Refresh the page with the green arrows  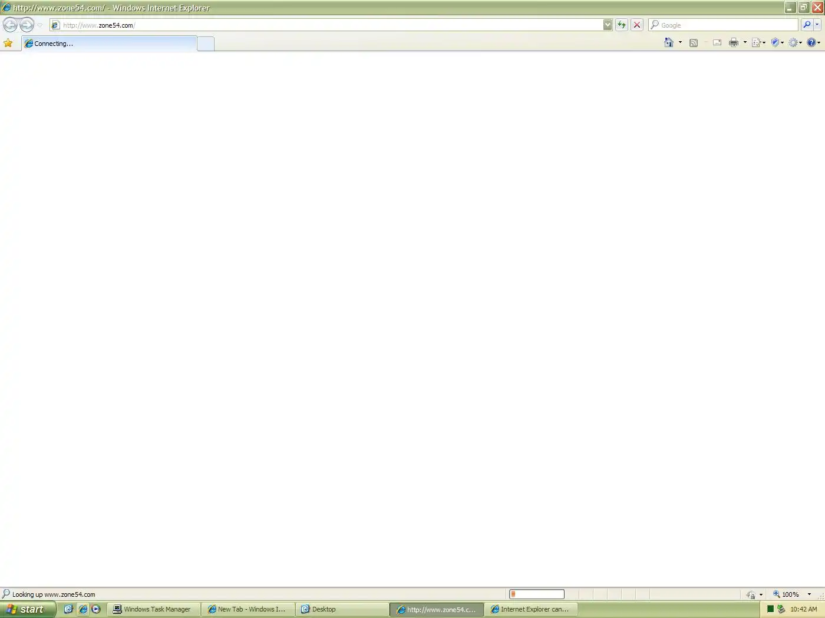click(621, 25)
